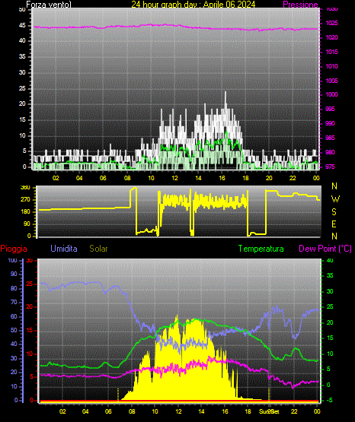Click the Dew Point (°C) legend label
The width and height of the screenshot is (355, 422).
point(325,249)
